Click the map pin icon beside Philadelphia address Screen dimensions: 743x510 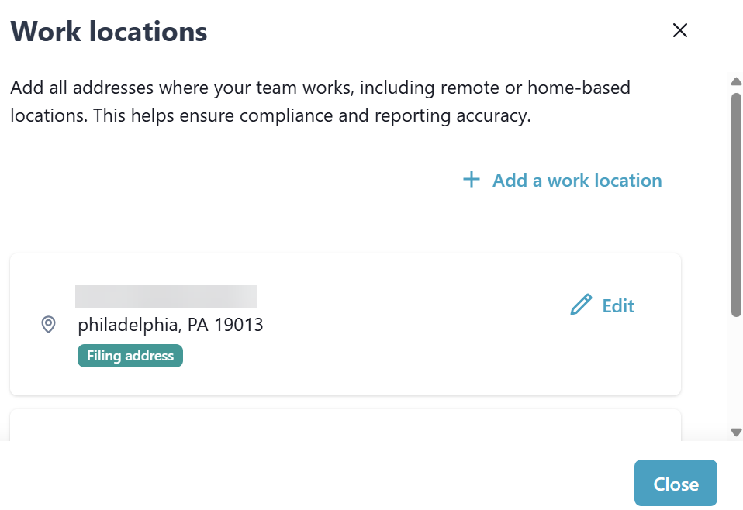(48, 325)
